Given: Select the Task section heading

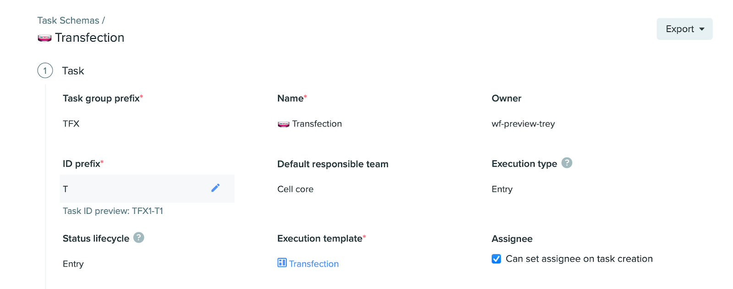Looking at the screenshot, I should (73, 71).
